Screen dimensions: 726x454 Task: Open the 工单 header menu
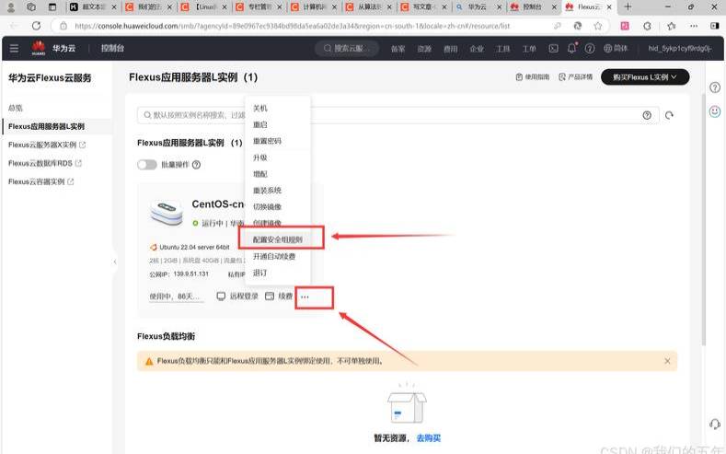[x=529, y=48]
